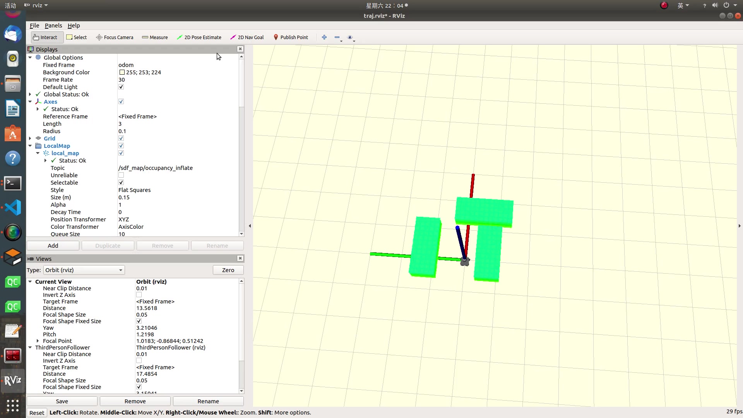
Task: Click the Add display button
Action: (x=53, y=246)
